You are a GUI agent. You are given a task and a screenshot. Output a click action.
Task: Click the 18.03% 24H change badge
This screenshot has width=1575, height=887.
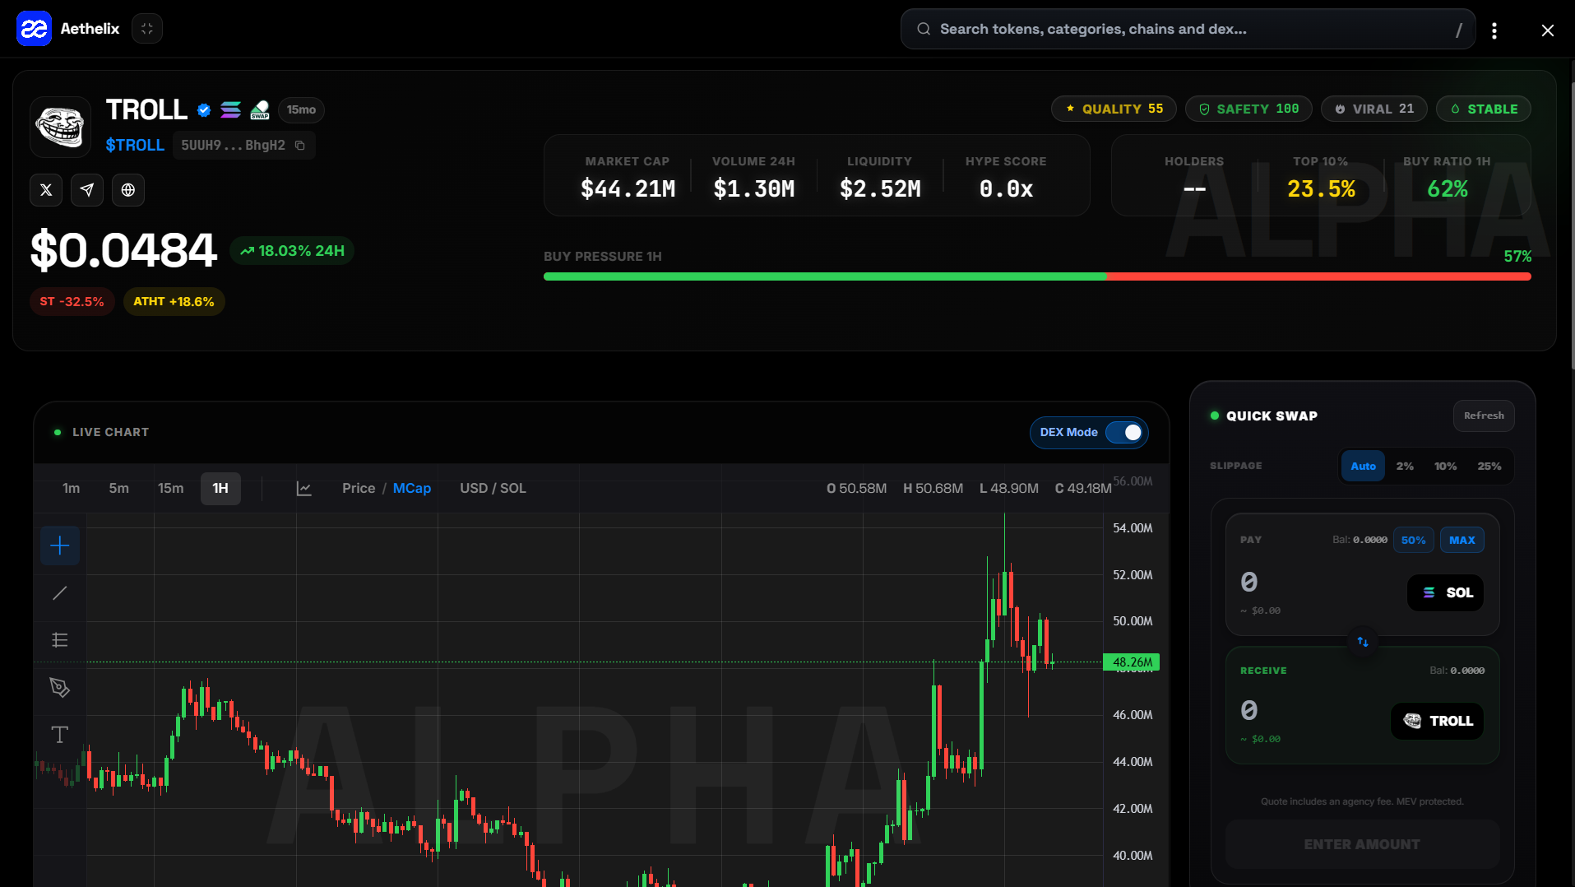pyautogui.click(x=292, y=251)
